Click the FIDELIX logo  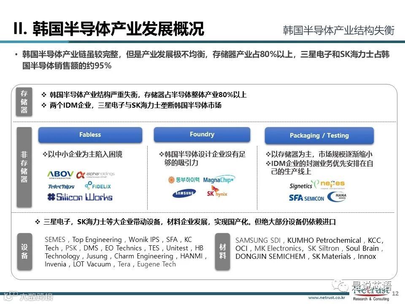pyautogui.click(x=98, y=185)
